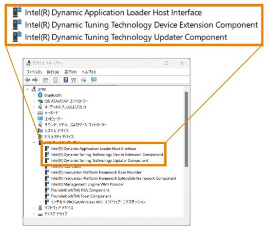Image resolution: width=267 pixels, height=230 pixels.
Task: Expand the ディスク ドライブ category
Action: coord(34,214)
